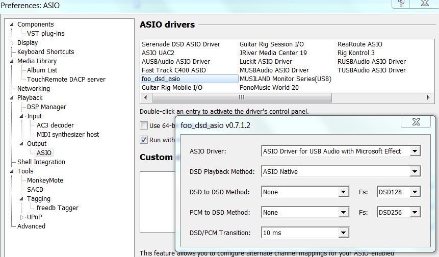Click the Preferences window help button

click(x=401, y=4)
